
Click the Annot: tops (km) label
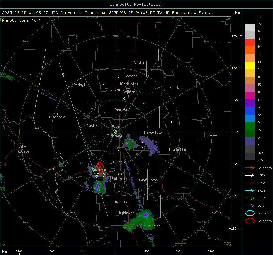[x=21, y=20]
